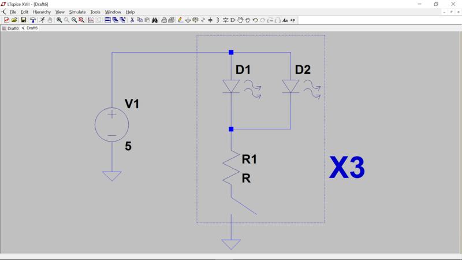The height and width of the screenshot is (260, 462).
Task: Select the Draw Wire pencil tool
Action: point(180,20)
